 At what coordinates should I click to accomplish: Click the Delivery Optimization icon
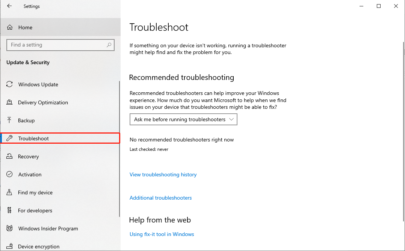(9, 102)
